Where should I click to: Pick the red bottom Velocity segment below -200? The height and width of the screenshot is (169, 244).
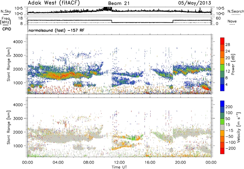click(222, 151)
